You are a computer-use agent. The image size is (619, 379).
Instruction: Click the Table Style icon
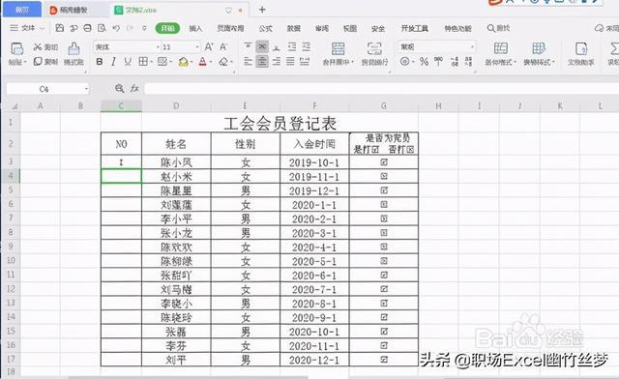tap(539, 48)
